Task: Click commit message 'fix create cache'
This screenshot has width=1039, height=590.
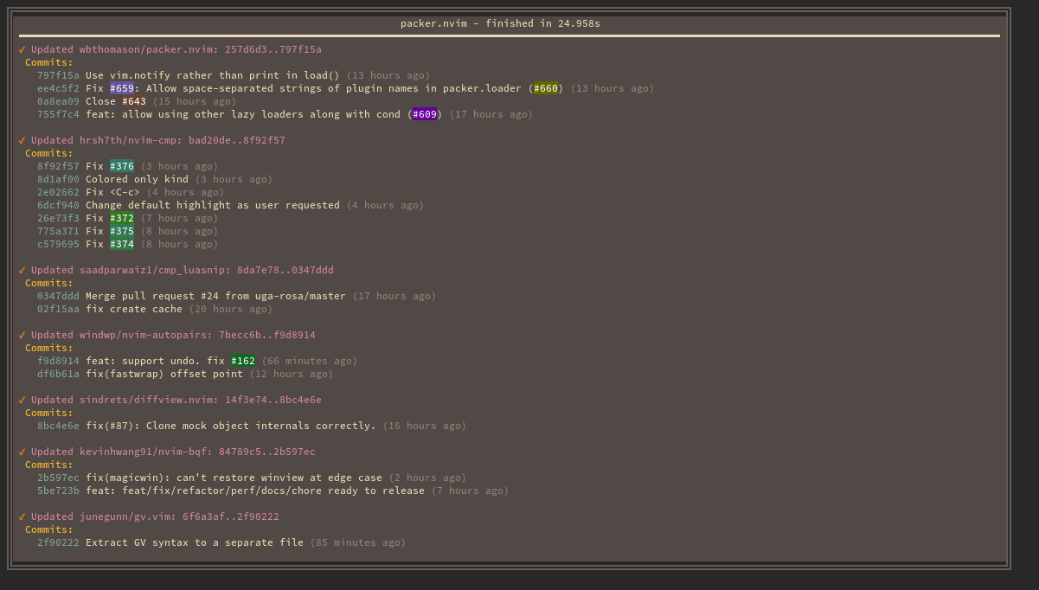Action: pyautogui.click(x=134, y=309)
